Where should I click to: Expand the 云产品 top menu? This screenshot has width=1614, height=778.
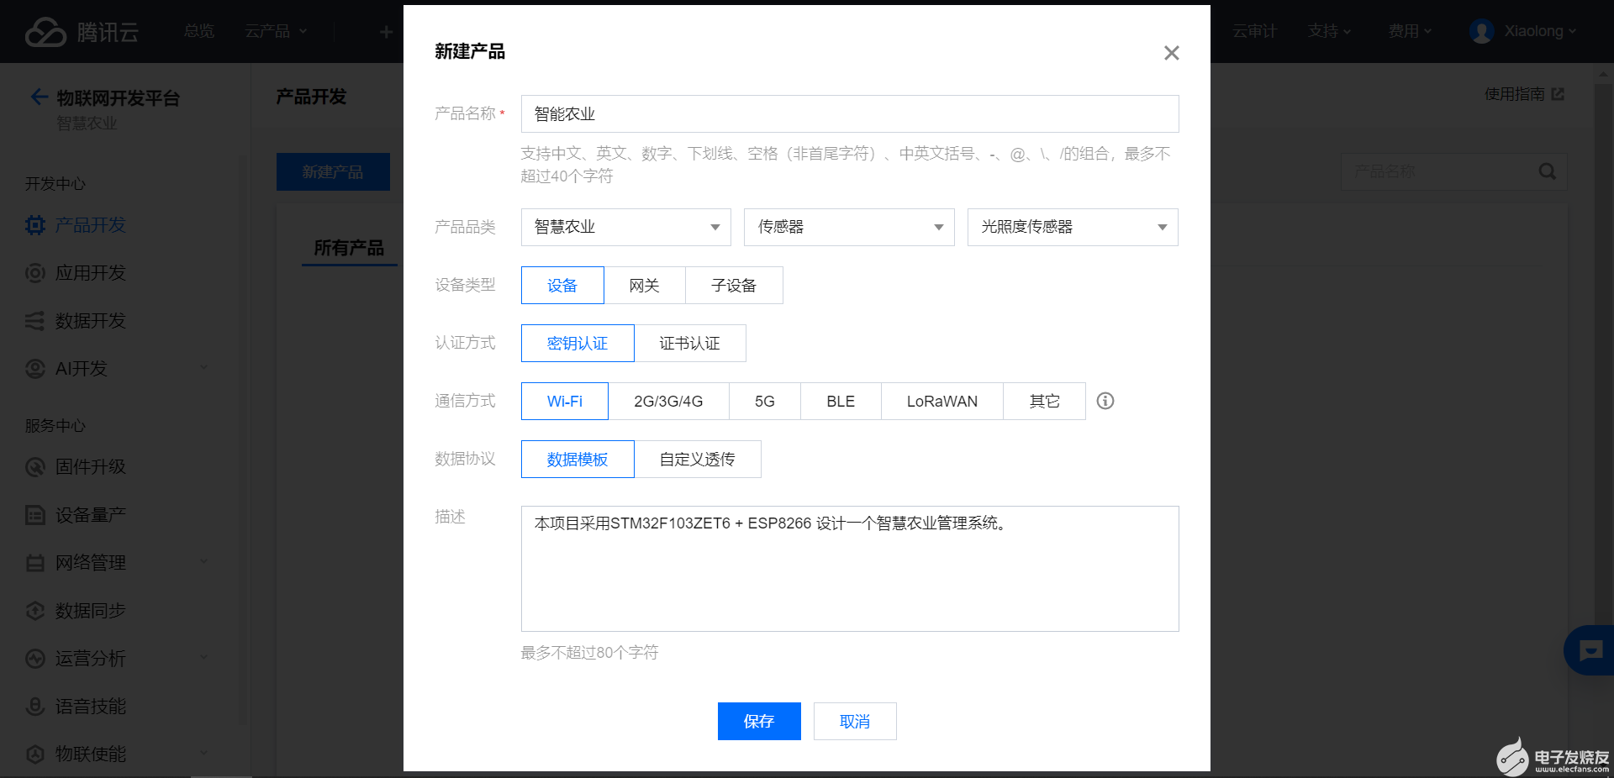click(276, 31)
